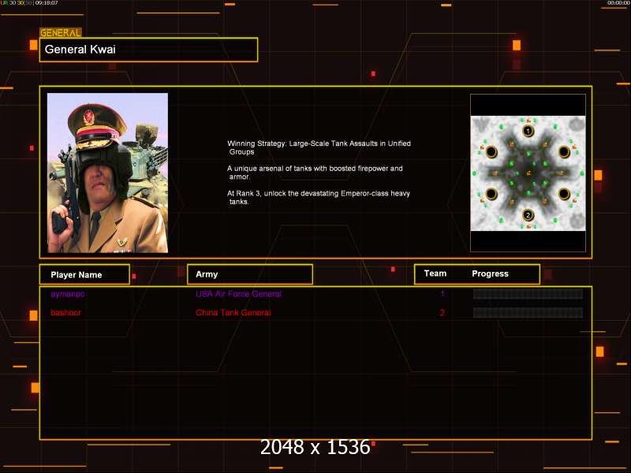Click the USA Air Force General entry
Image resolution: width=631 pixels, height=473 pixels.
(x=238, y=294)
